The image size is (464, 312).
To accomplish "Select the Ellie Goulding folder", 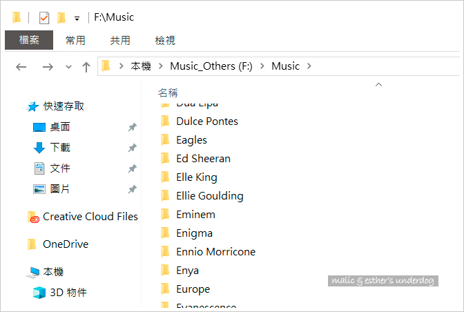I will click(210, 196).
